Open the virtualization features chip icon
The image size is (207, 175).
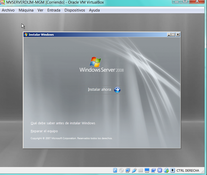pos(160,170)
